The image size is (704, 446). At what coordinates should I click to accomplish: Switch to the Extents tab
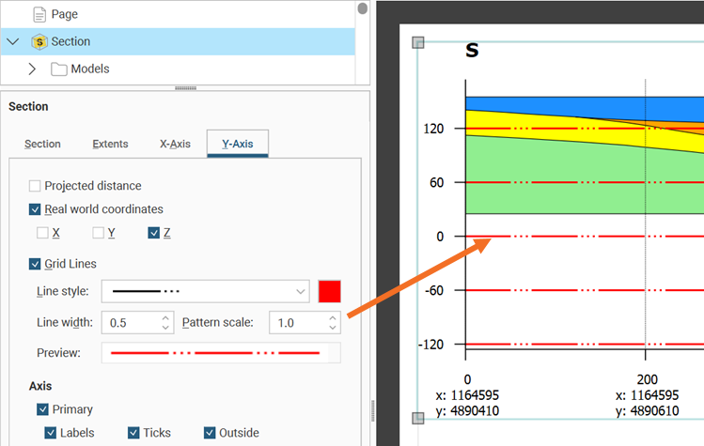110,144
